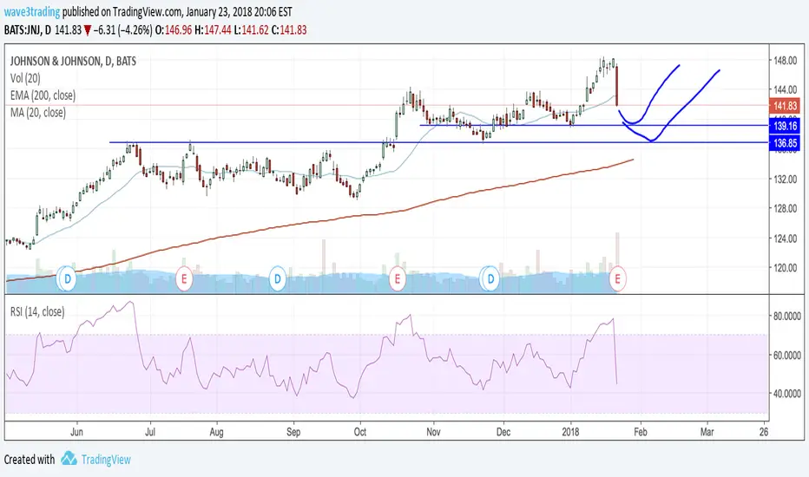
Task: Click the 40.0000 RSI axis label
Action: [x=787, y=394]
